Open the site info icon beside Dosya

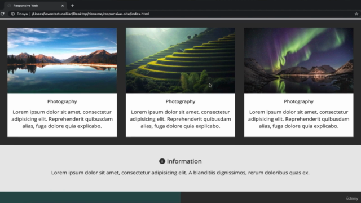(12, 14)
